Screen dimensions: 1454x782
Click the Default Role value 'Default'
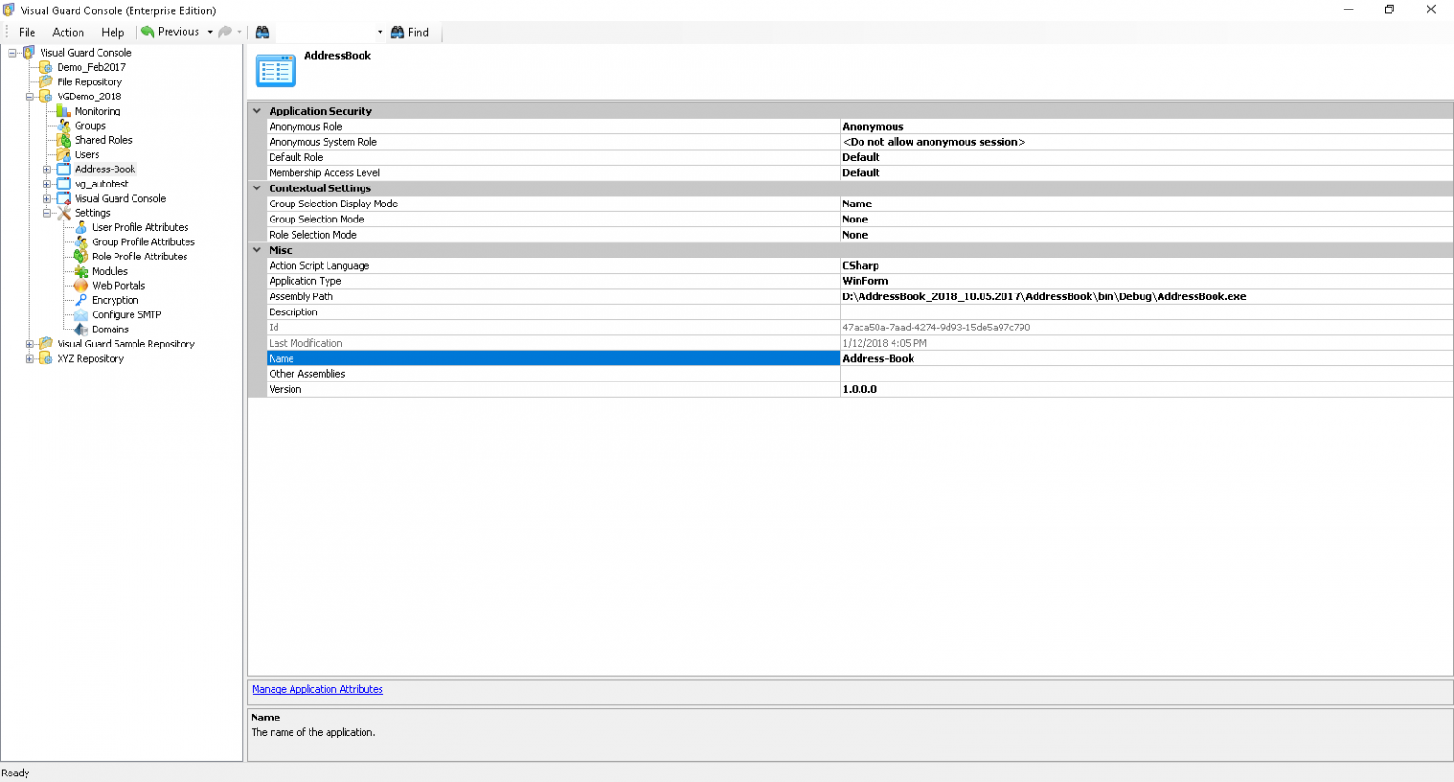click(x=861, y=157)
